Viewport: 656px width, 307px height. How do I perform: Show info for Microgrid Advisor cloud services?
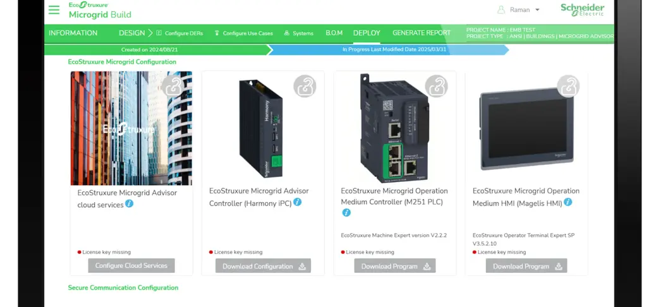tap(130, 203)
